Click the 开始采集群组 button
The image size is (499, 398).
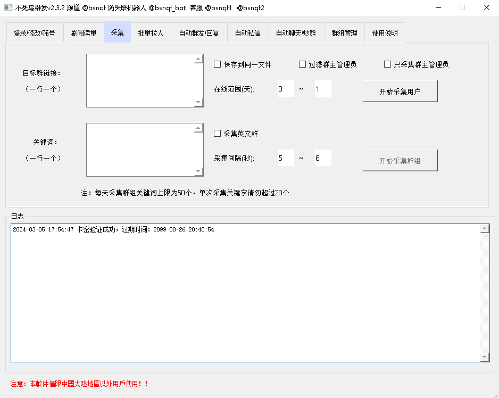point(400,161)
